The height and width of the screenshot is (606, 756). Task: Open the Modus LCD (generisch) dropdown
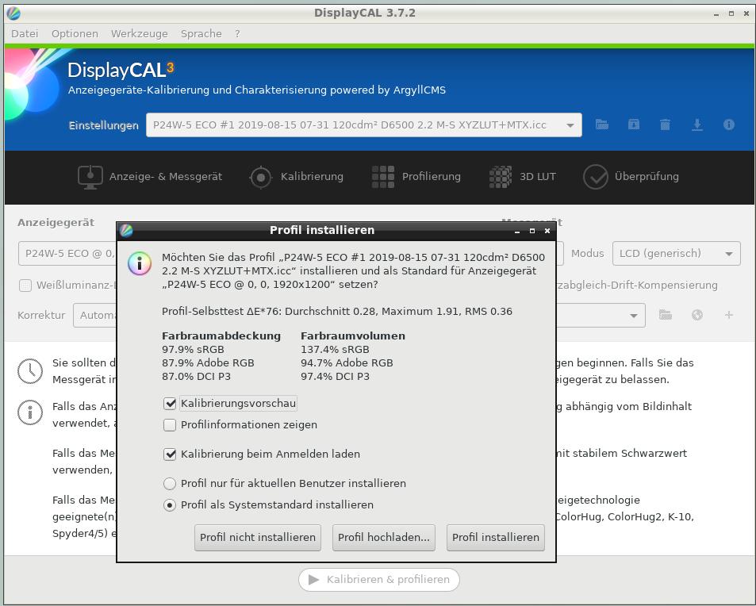[x=676, y=254]
